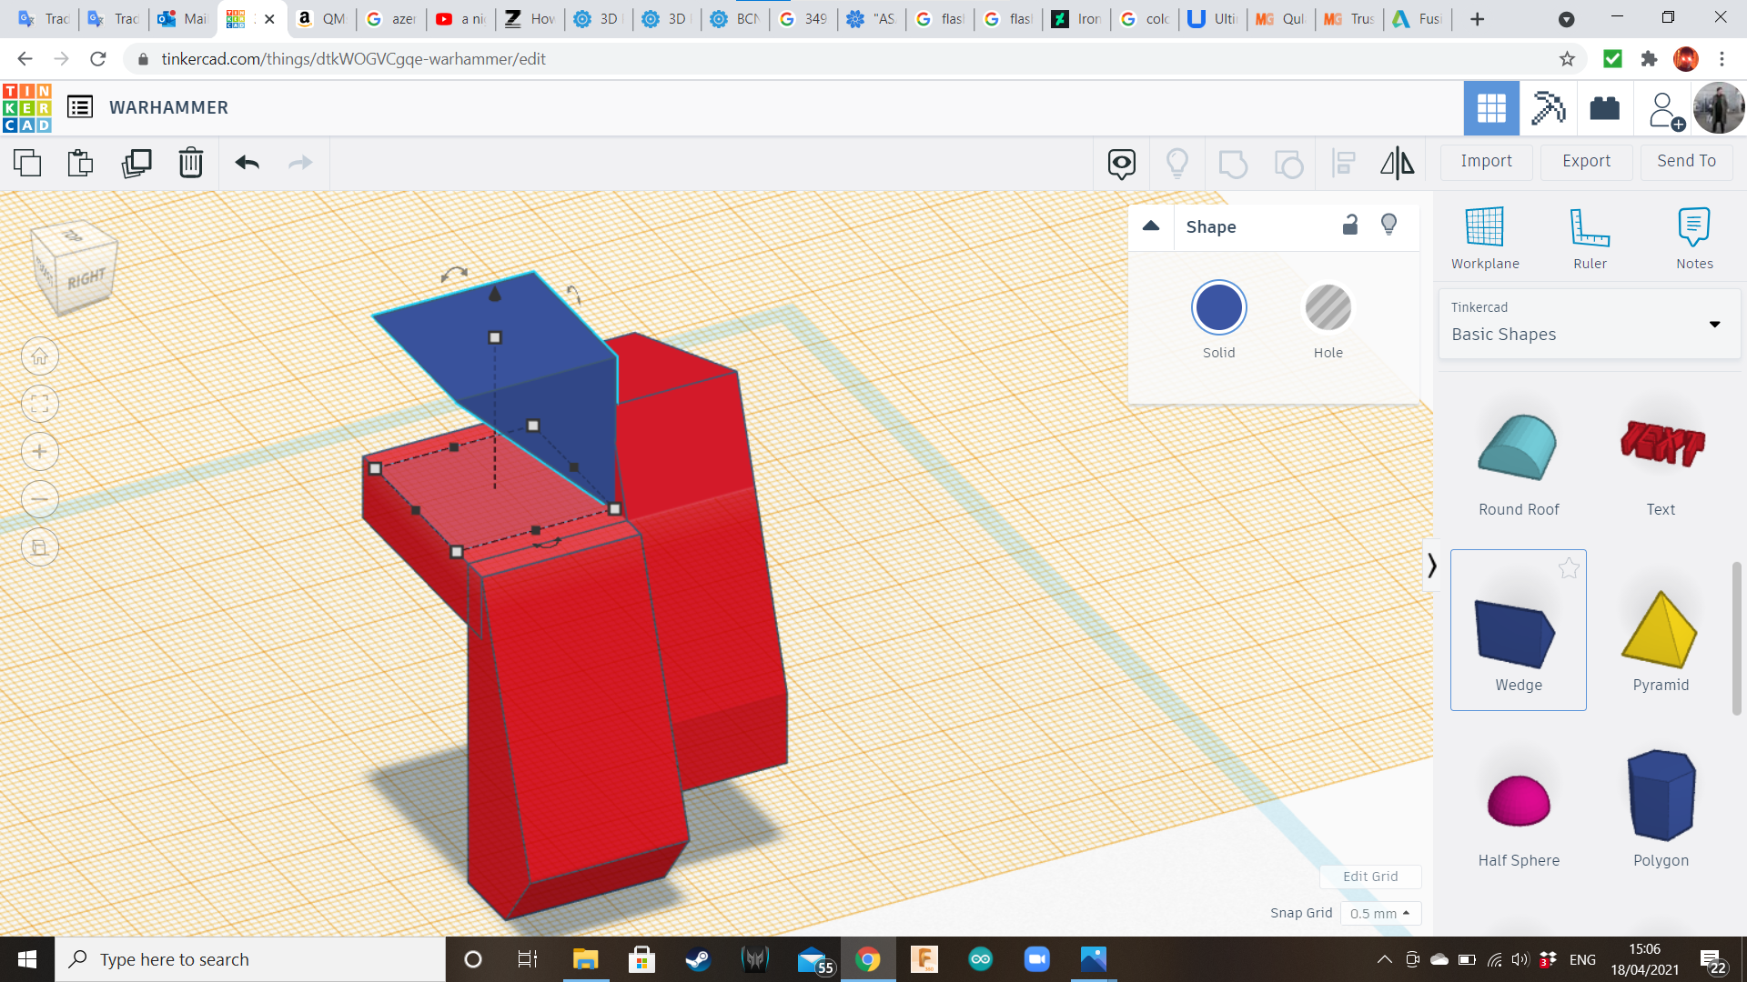Click Home view button

[40, 356]
